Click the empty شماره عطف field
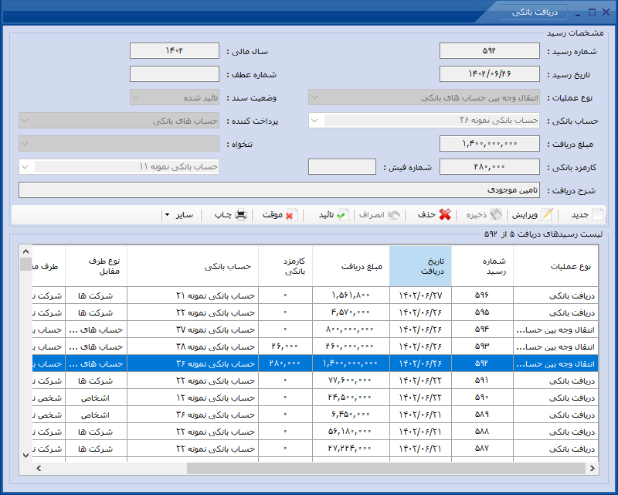This screenshot has width=618, height=495. pos(175,73)
